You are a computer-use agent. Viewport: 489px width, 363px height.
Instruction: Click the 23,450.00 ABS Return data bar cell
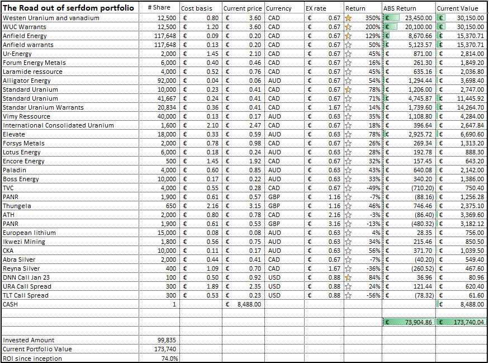pos(409,18)
